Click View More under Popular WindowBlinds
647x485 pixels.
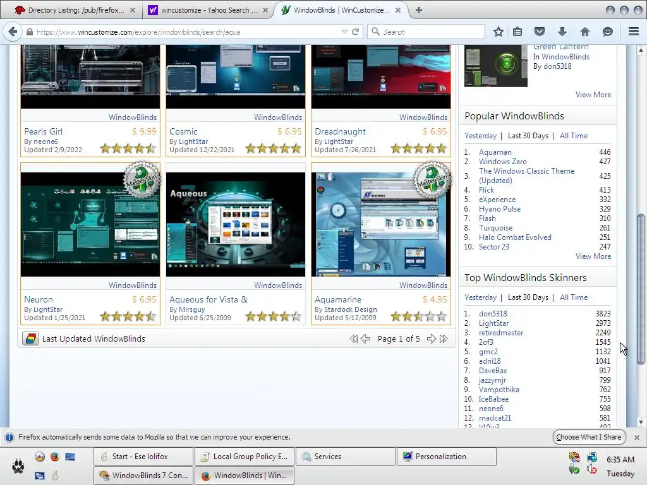[x=593, y=256]
